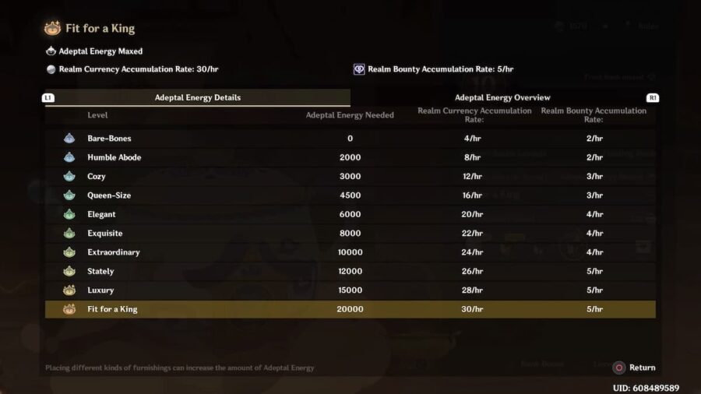
Task: Click the Adeptal Energy Needed column header
Action: [350, 115]
